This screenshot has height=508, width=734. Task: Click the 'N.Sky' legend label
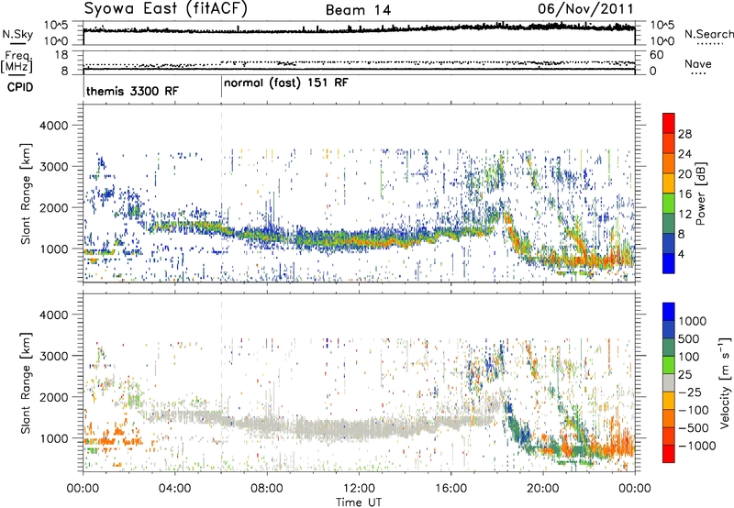tap(17, 34)
